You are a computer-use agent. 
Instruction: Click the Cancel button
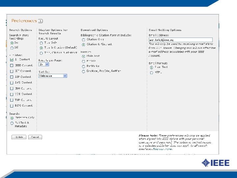[35, 137]
